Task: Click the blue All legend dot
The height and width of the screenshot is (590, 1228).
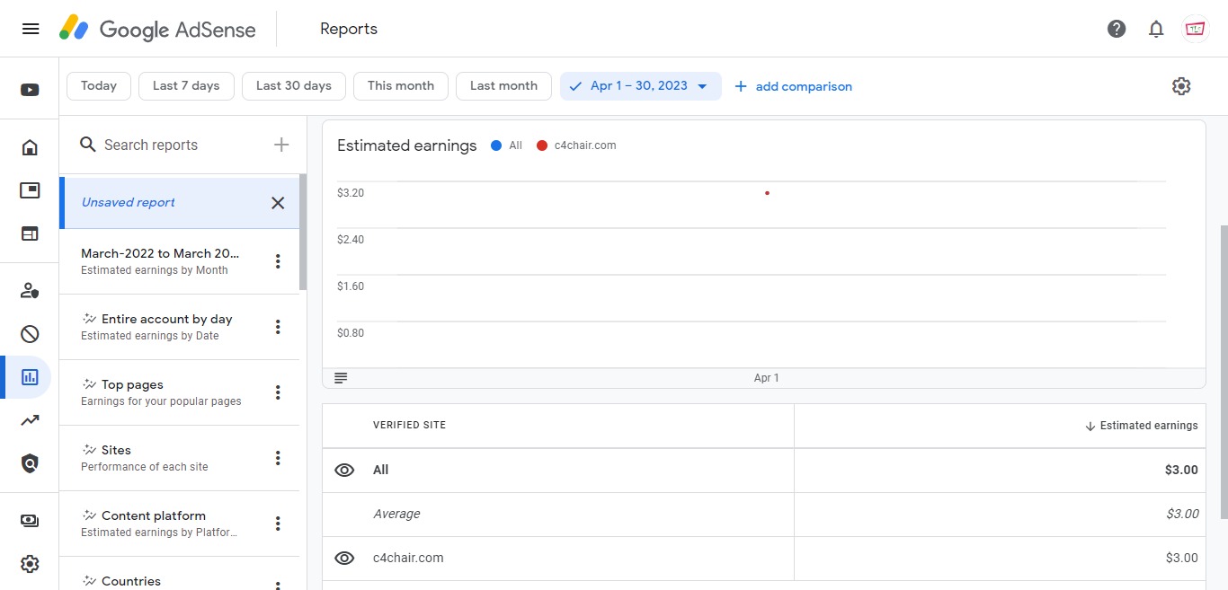Action: coord(496,145)
